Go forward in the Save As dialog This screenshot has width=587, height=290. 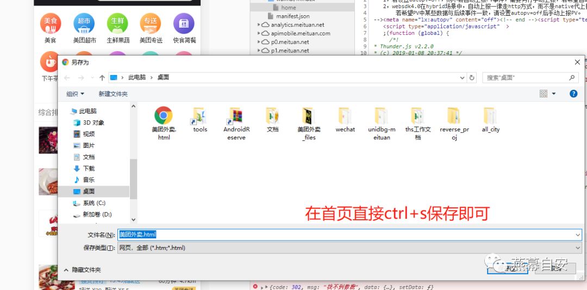click(x=81, y=78)
